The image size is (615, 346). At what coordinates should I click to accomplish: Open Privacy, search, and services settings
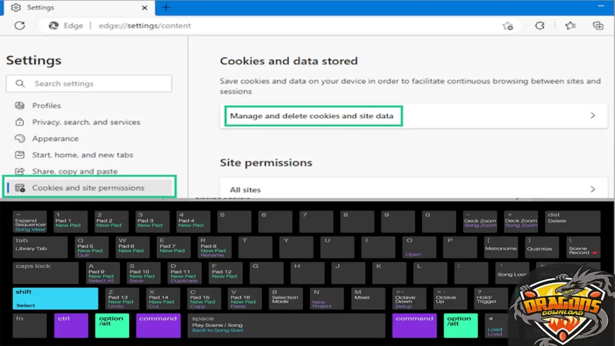86,122
